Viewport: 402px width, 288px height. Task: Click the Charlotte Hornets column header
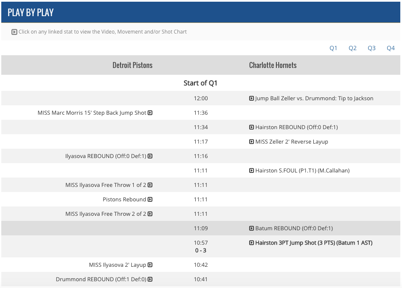[273, 65]
